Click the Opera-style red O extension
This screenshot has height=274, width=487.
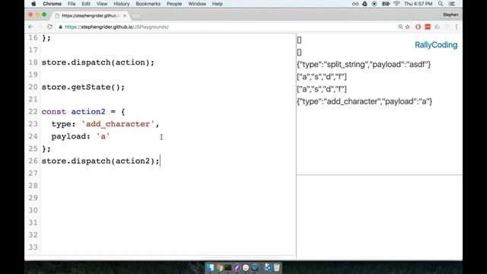418,27
